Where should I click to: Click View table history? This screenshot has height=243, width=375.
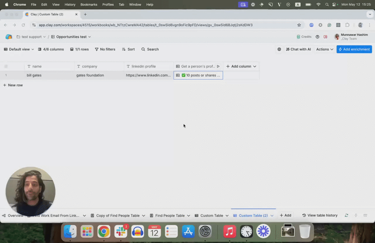(320, 216)
